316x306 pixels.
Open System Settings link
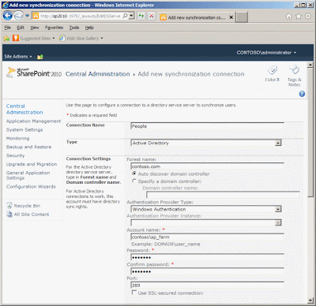(x=24, y=130)
